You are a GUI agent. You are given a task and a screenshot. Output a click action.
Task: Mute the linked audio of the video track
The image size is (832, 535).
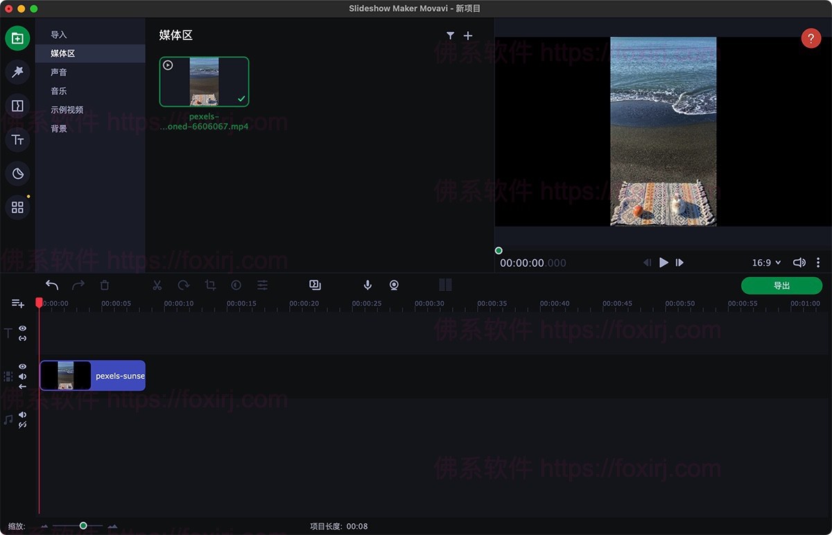[22, 376]
